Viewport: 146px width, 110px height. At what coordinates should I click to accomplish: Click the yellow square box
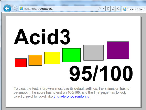pos(52,58)
